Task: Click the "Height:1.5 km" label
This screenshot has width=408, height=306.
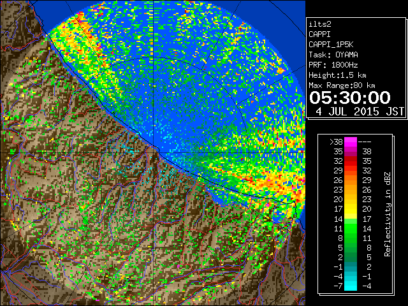Action: tap(337, 75)
